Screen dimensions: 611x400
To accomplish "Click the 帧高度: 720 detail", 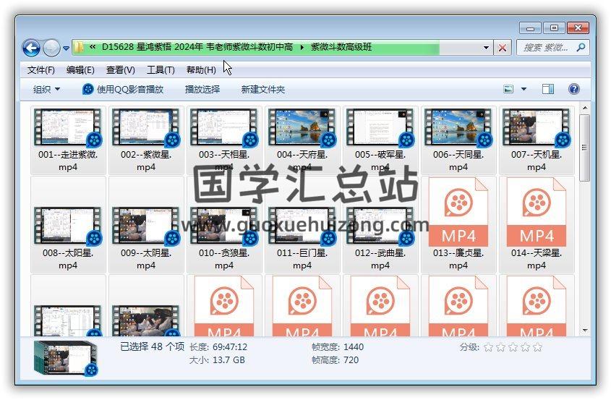I will [x=335, y=359].
